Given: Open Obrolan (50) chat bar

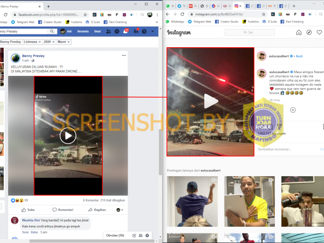Looking at the screenshot, I should tap(115, 235).
